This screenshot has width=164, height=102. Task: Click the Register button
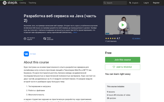pos(156,3)
